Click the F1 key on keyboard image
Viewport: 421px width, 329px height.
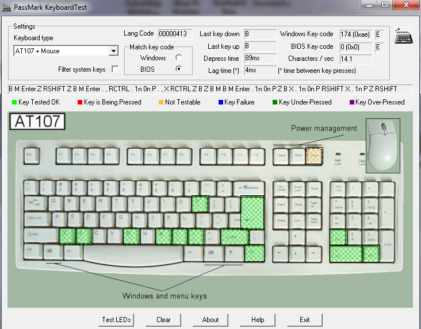[64, 156]
